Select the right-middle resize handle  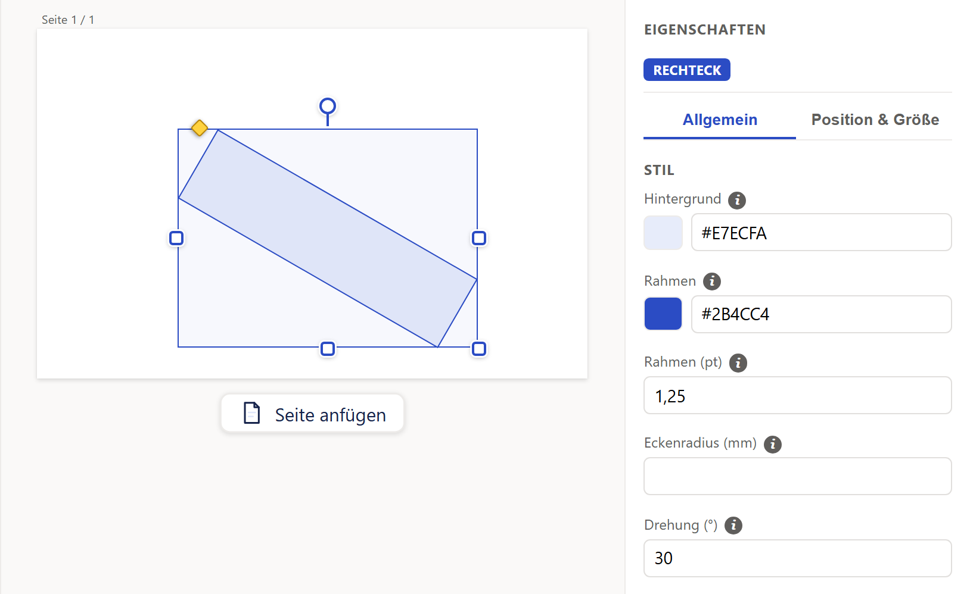pyautogui.click(x=479, y=238)
